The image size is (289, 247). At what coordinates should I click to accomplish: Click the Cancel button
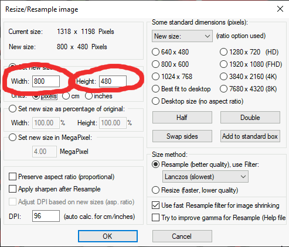pos(182,236)
